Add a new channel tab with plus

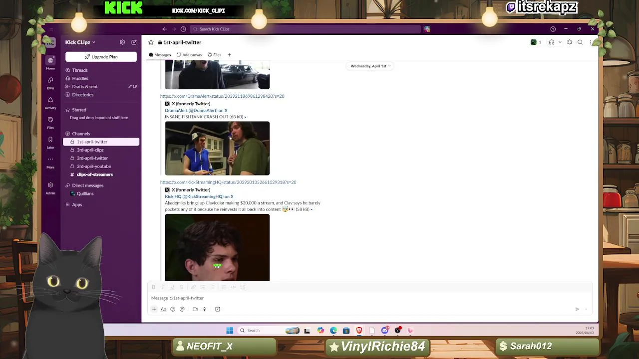[229, 55]
